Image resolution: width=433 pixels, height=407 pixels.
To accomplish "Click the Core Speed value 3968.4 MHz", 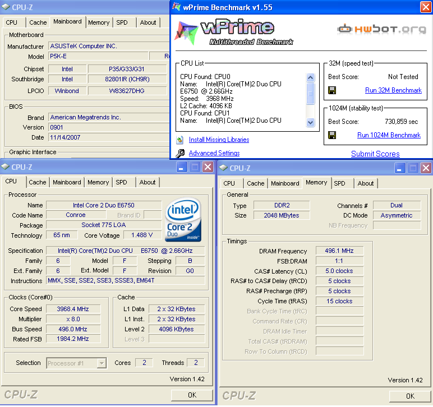I will pyautogui.click(x=73, y=309).
